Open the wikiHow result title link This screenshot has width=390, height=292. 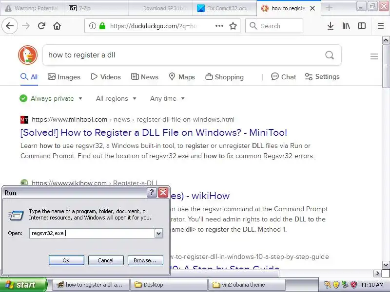coord(200,196)
